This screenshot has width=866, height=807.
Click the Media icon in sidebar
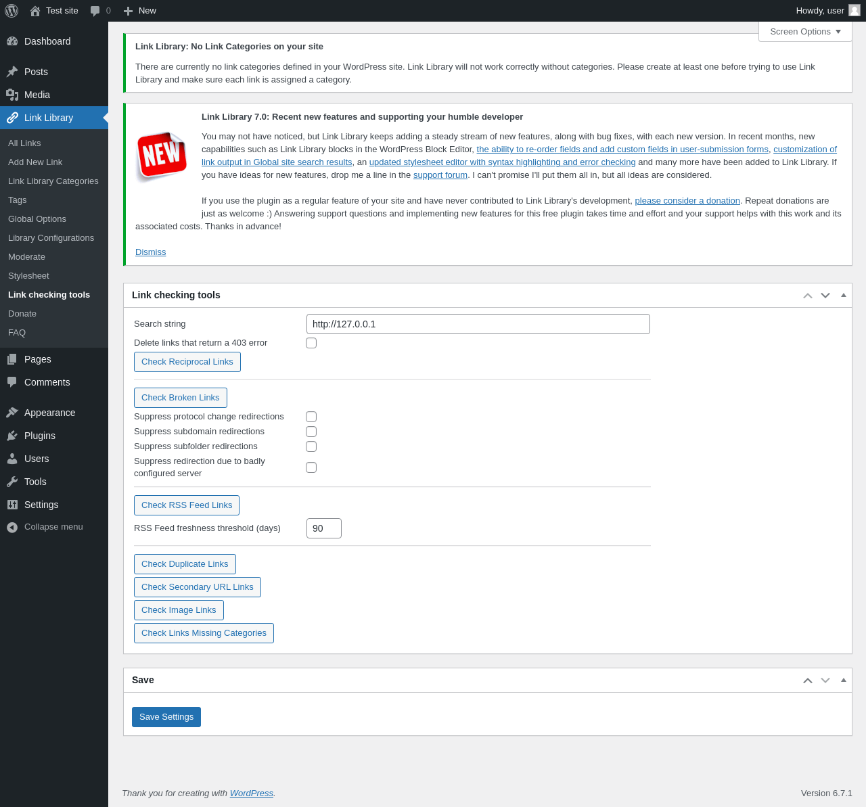[x=12, y=95]
